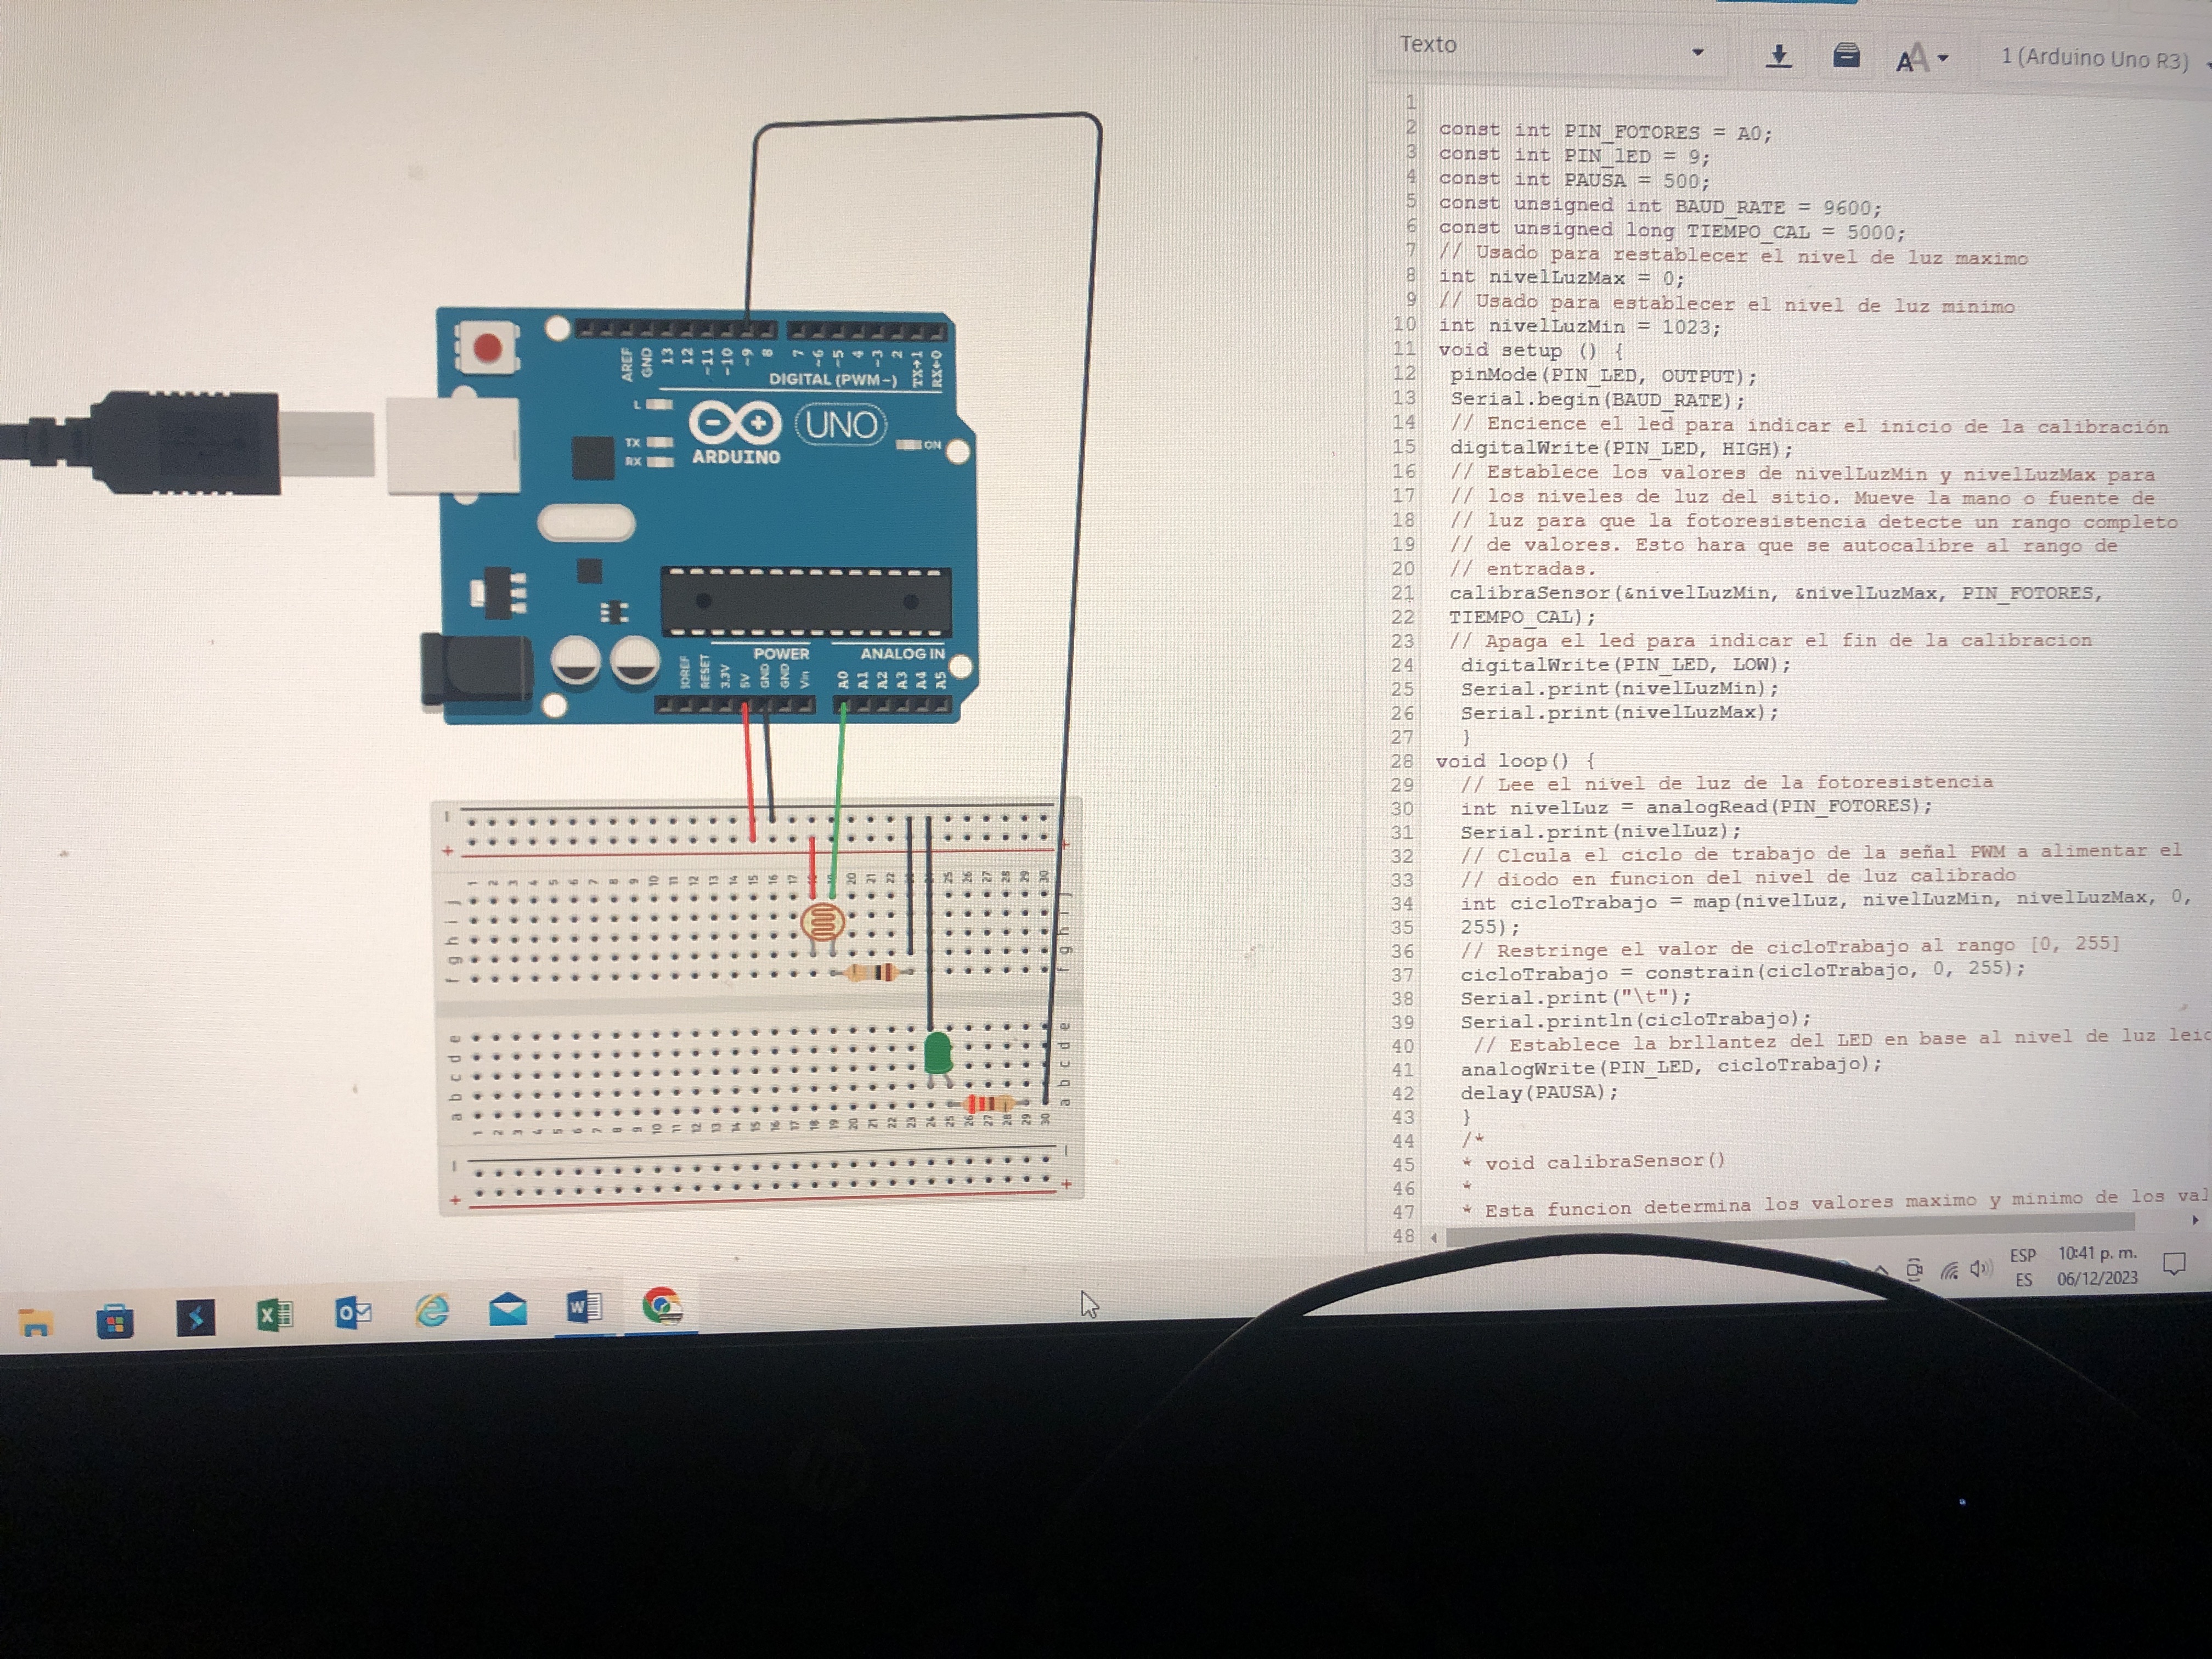
Task: Click the photoresistor on the breadboard
Action: (x=822, y=922)
